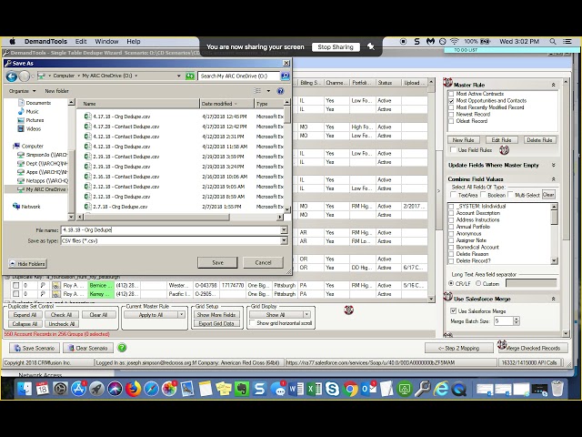Launch Firefox from the dock

point(133,389)
